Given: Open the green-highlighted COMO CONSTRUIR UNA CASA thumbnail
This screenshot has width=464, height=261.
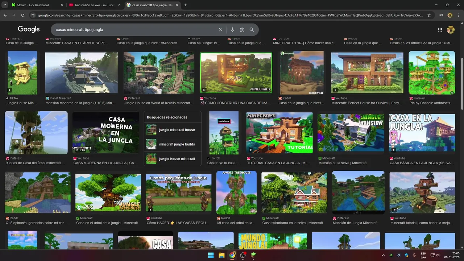Looking at the screenshot, I should click(x=236, y=73).
